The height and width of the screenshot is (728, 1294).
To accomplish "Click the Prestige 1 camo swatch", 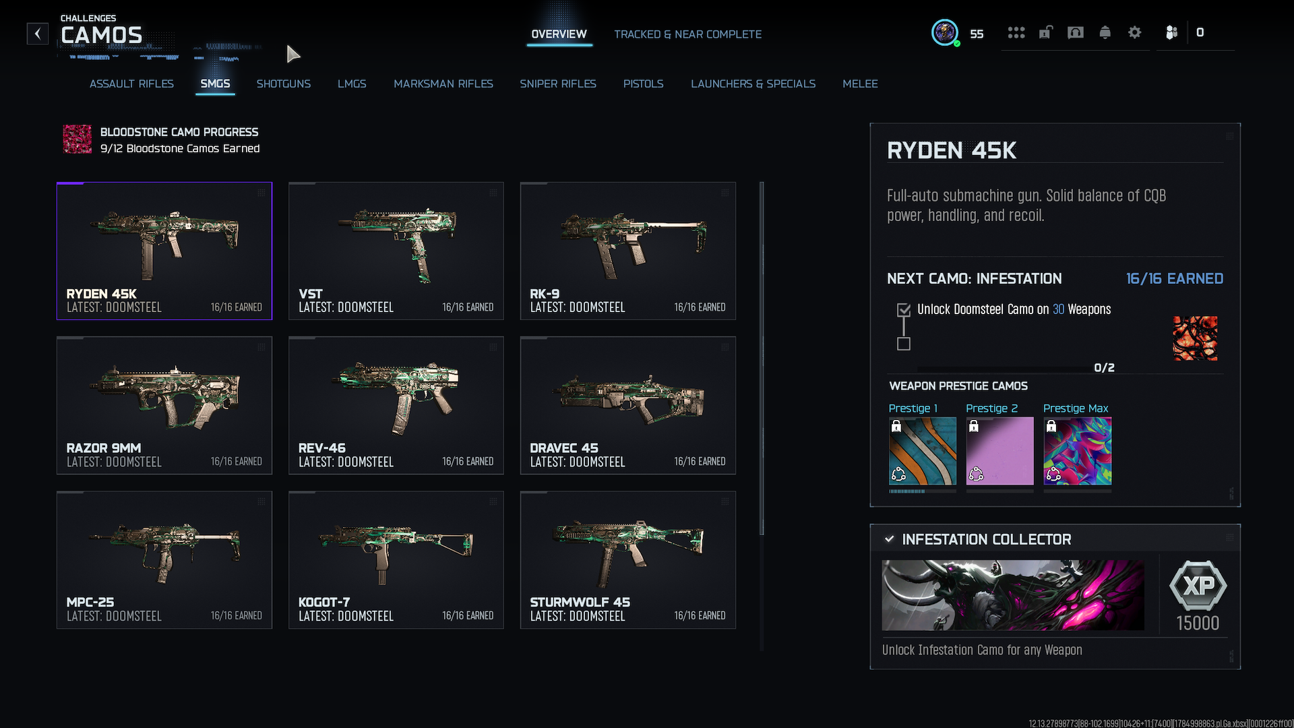I will click(x=923, y=451).
